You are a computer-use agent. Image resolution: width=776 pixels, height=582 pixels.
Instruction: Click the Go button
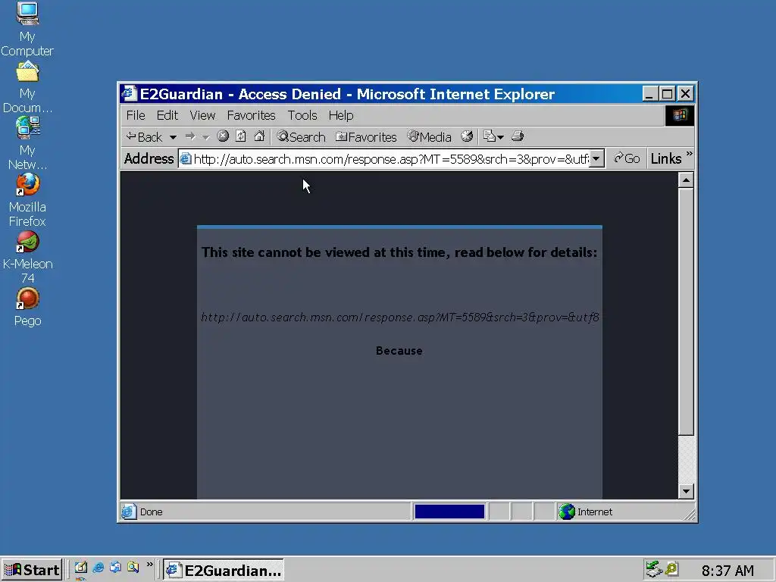627,158
